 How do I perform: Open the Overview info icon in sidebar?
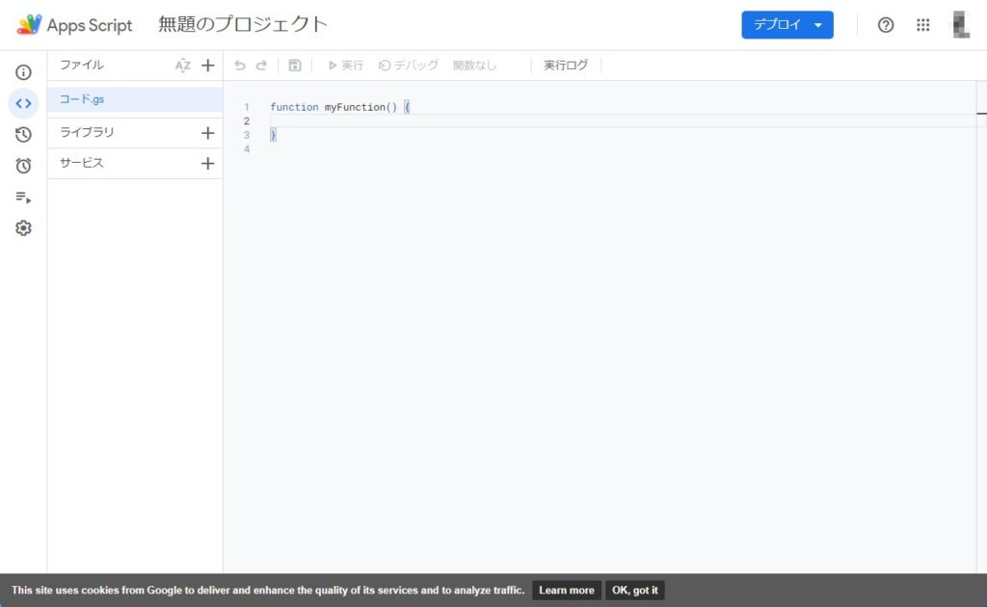click(x=23, y=72)
